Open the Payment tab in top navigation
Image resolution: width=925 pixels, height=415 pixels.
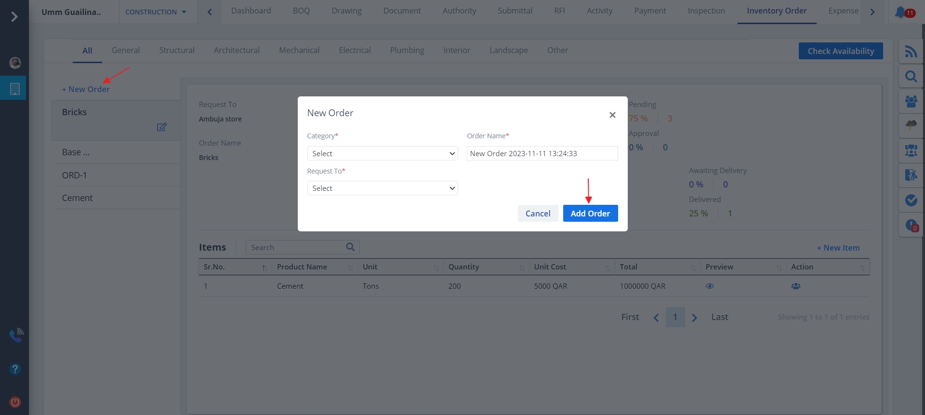pos(650,11)
